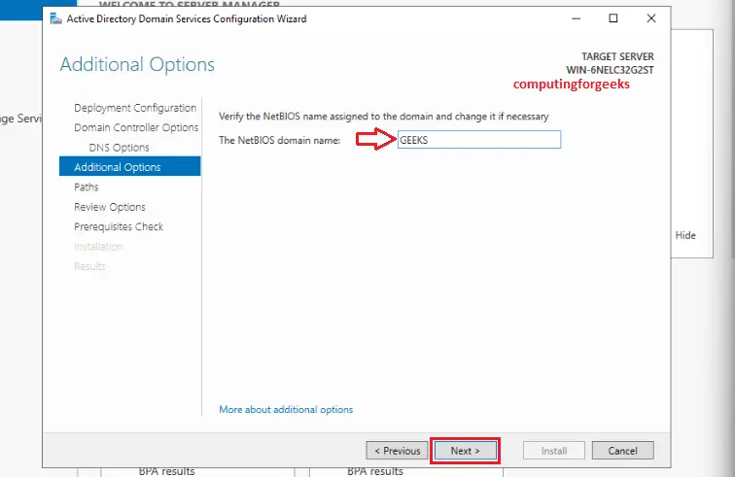Click 'The NetBIOS domain name:' label
The image size is (735, 477).
tap(279, 140)
